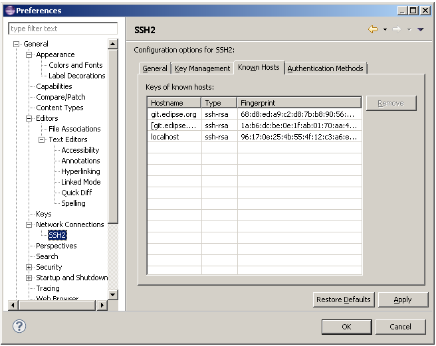Click the back navigation arrow icon
The height and width of the screenshot is (346, 436).
[373, 30]
